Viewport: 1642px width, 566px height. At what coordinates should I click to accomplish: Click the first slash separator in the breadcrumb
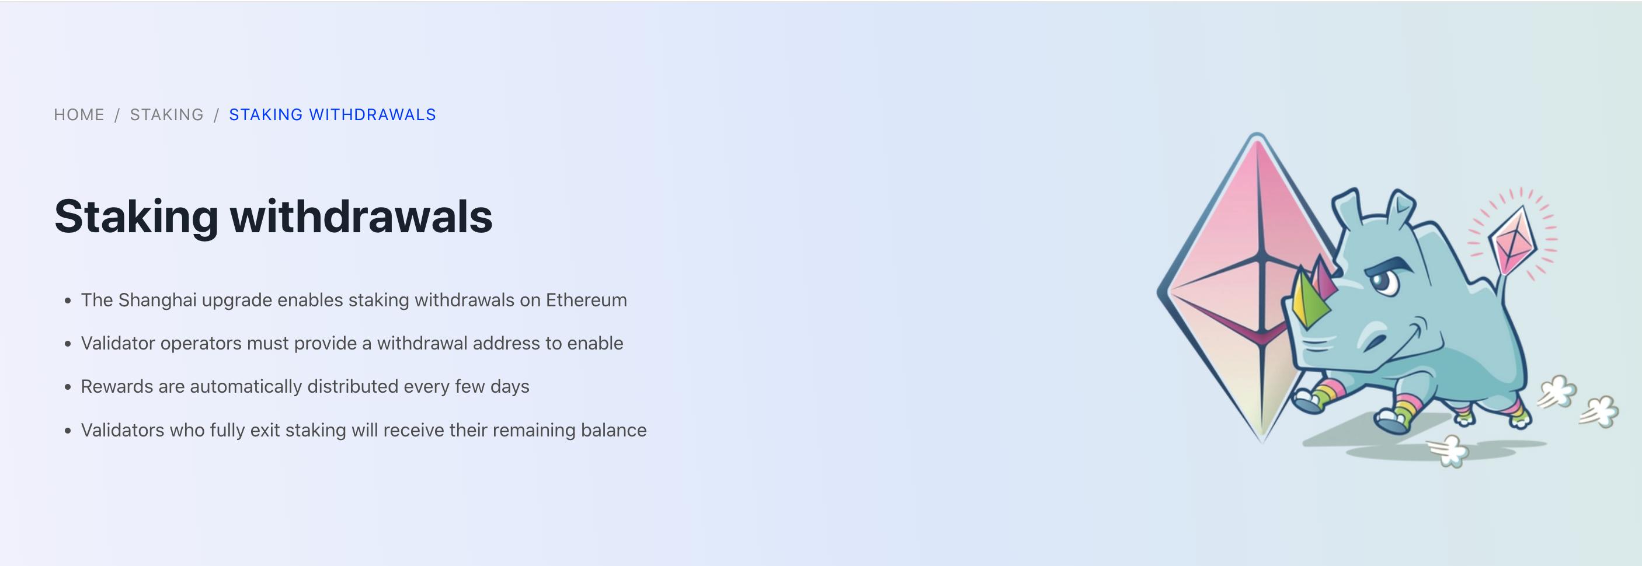click(x=117, y=114)
